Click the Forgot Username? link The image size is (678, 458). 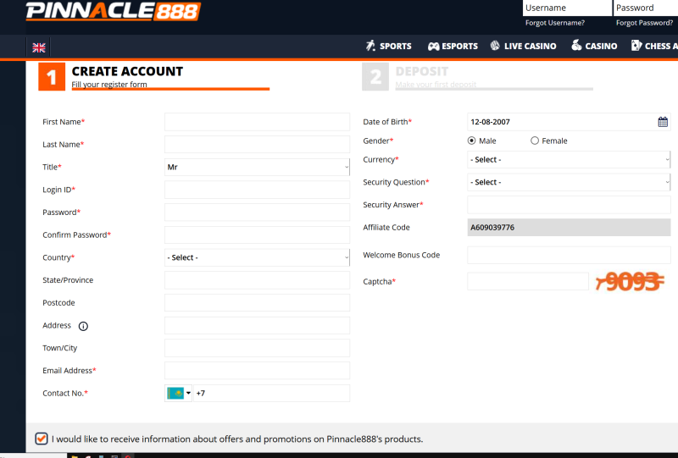click(x=554, y=23)
